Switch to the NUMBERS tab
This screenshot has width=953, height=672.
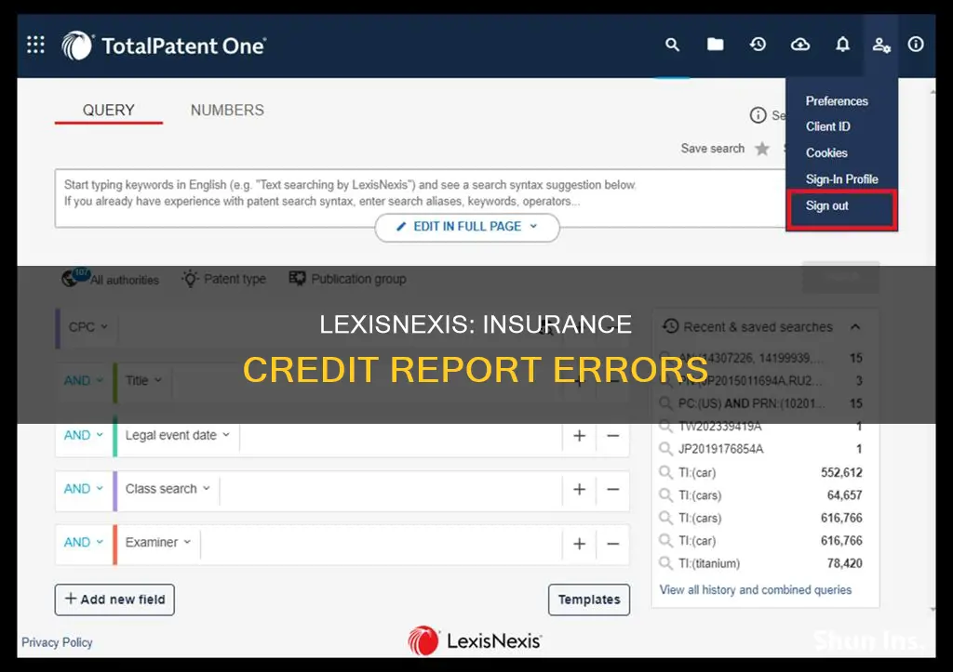(227, 110)
